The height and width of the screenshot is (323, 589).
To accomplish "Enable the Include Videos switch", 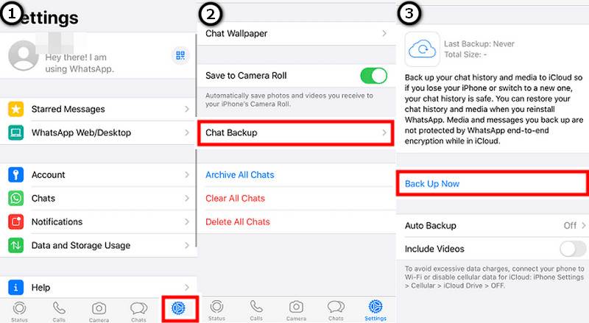I will click(573, 249).
